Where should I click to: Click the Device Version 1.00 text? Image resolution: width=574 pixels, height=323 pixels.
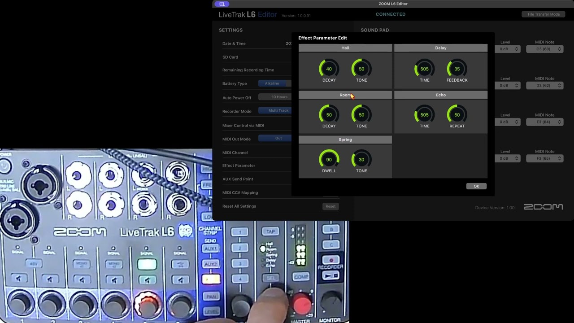(495, 208)
